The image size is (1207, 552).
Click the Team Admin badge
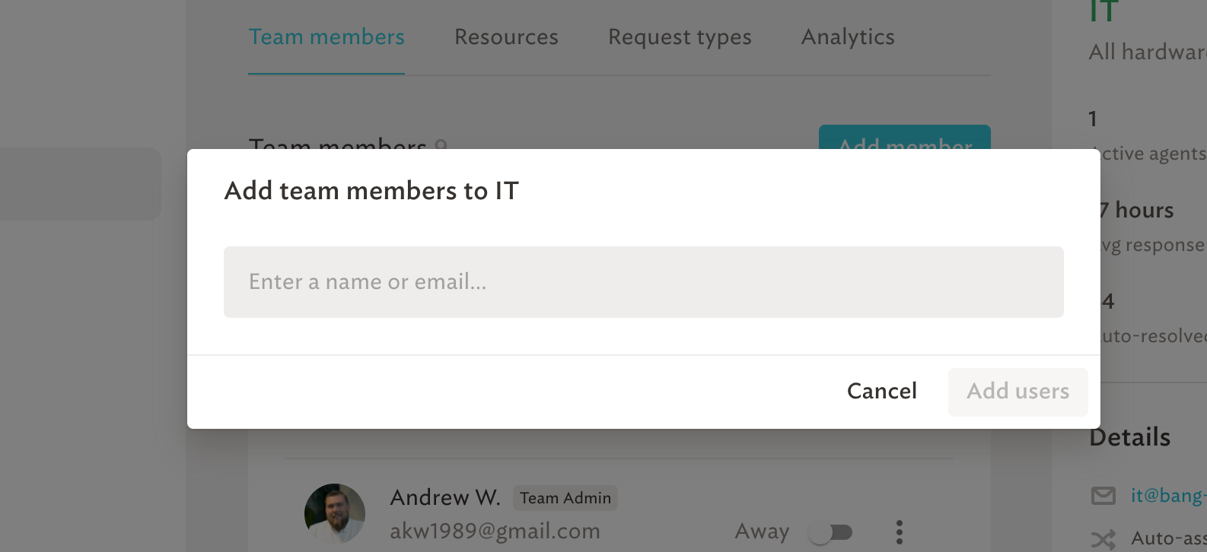point(565,498)
